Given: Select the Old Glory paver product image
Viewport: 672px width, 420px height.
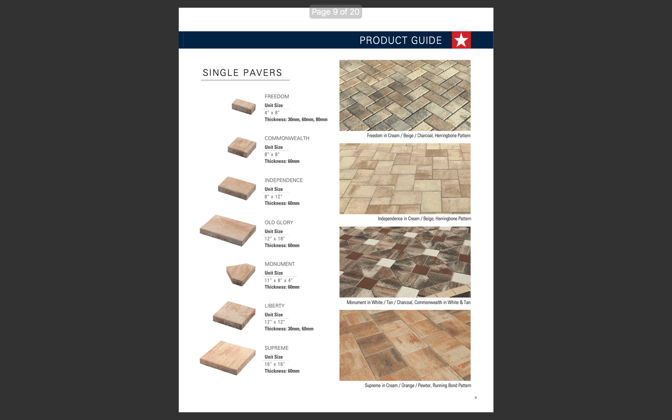Looking at the screenshot, I should 227,231.
